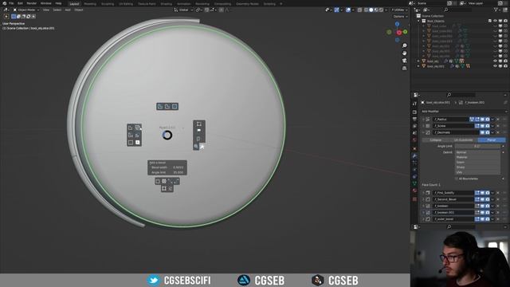Toggle F_Second_Bevel modifier viewport display
The image size is (510, 287).
pos(482,199)
